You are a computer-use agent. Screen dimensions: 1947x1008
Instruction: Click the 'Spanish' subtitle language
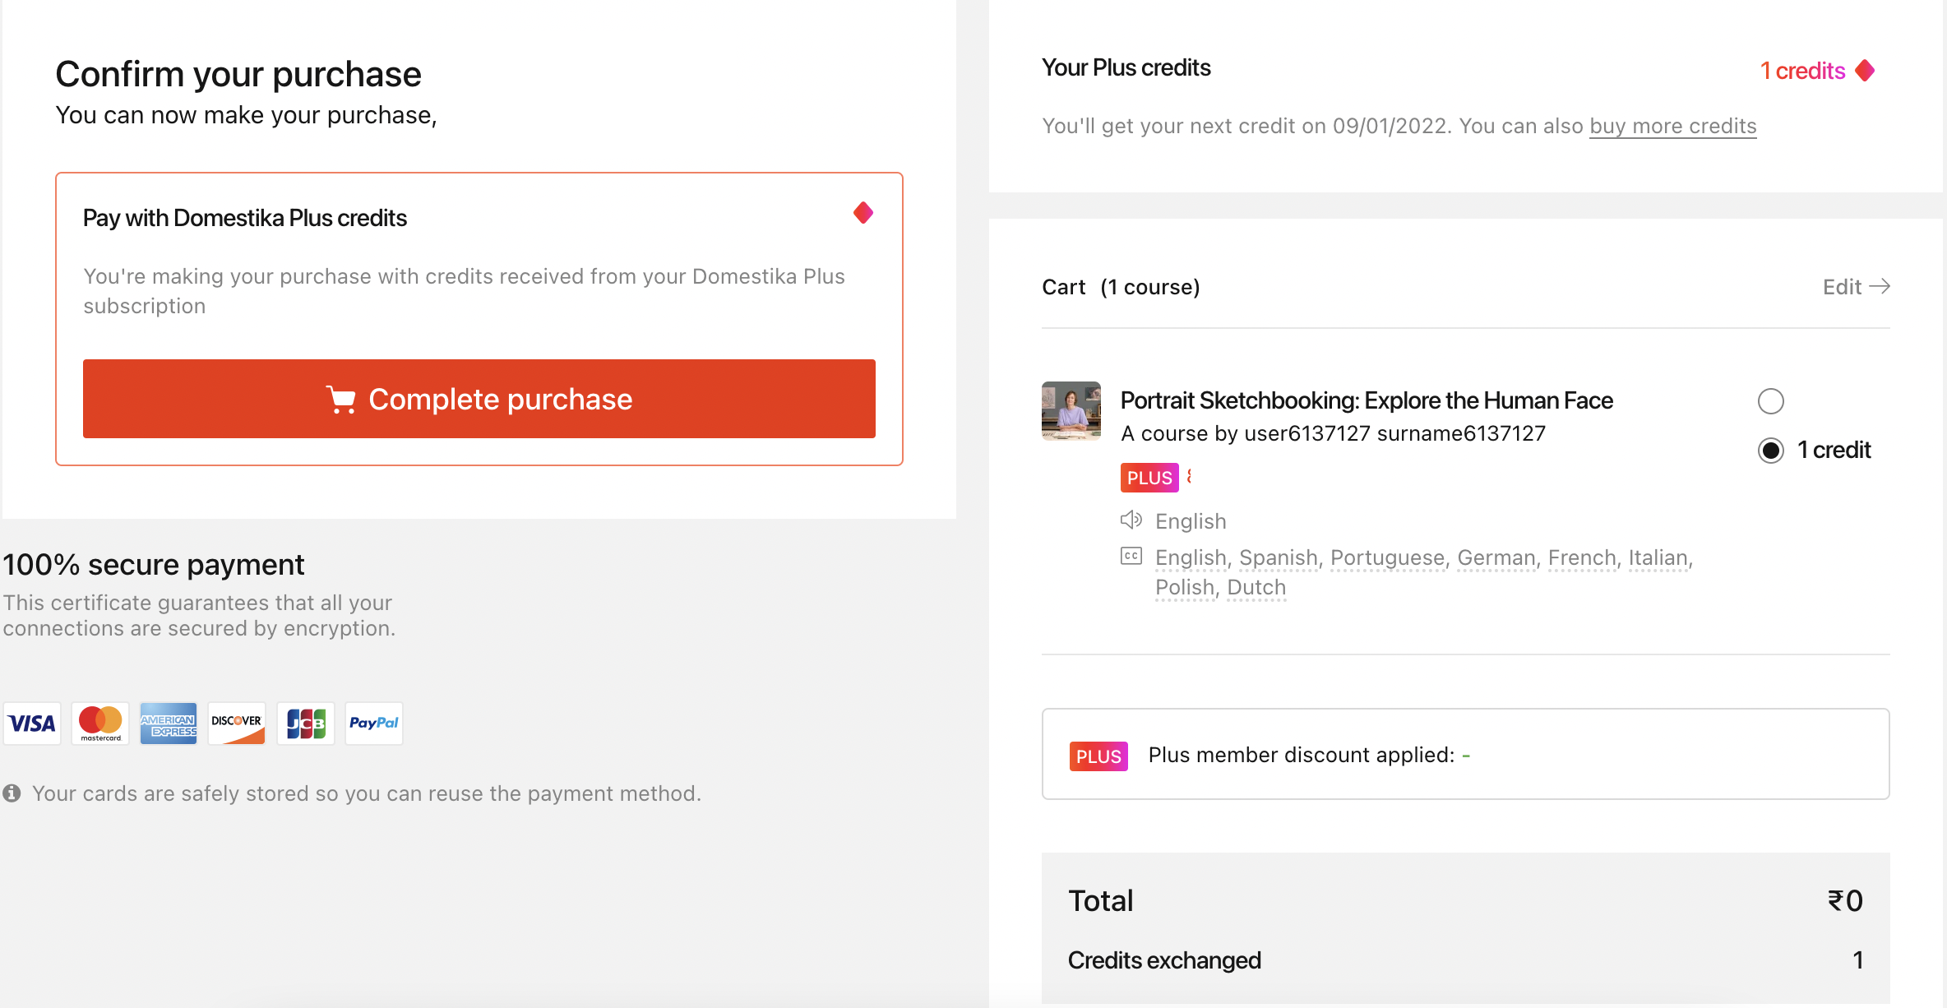coord(1278,557)
